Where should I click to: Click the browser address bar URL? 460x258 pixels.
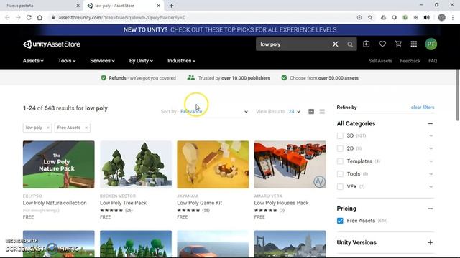121,17
